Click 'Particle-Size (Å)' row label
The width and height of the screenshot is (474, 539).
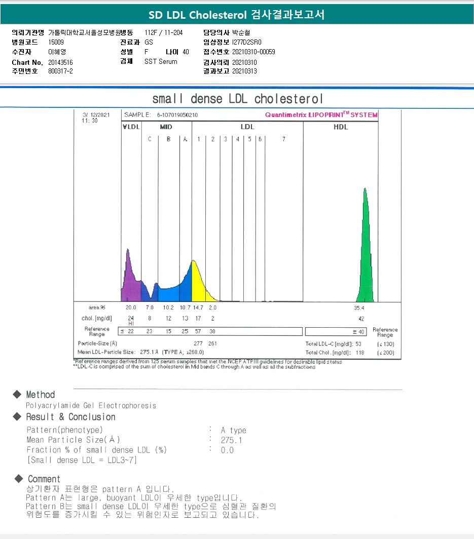[98, 343]
